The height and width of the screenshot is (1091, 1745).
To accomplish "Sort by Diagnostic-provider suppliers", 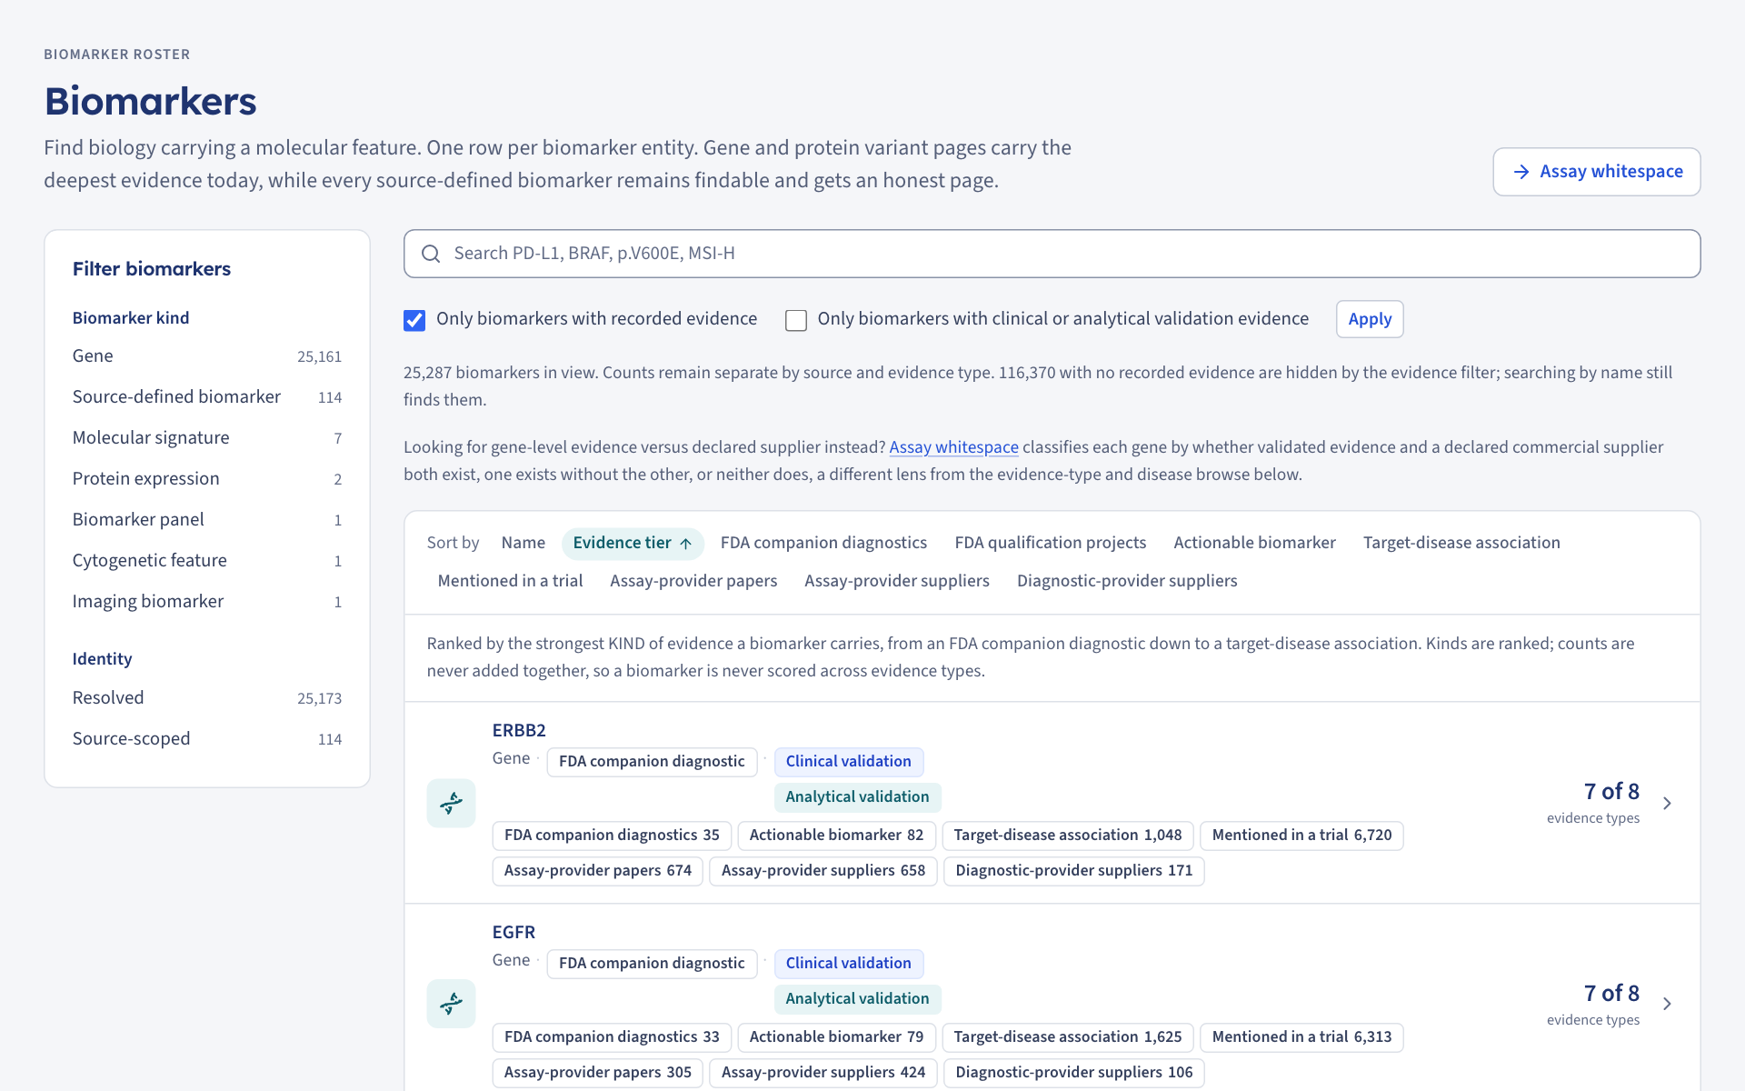I will (x=1127, y=581).
